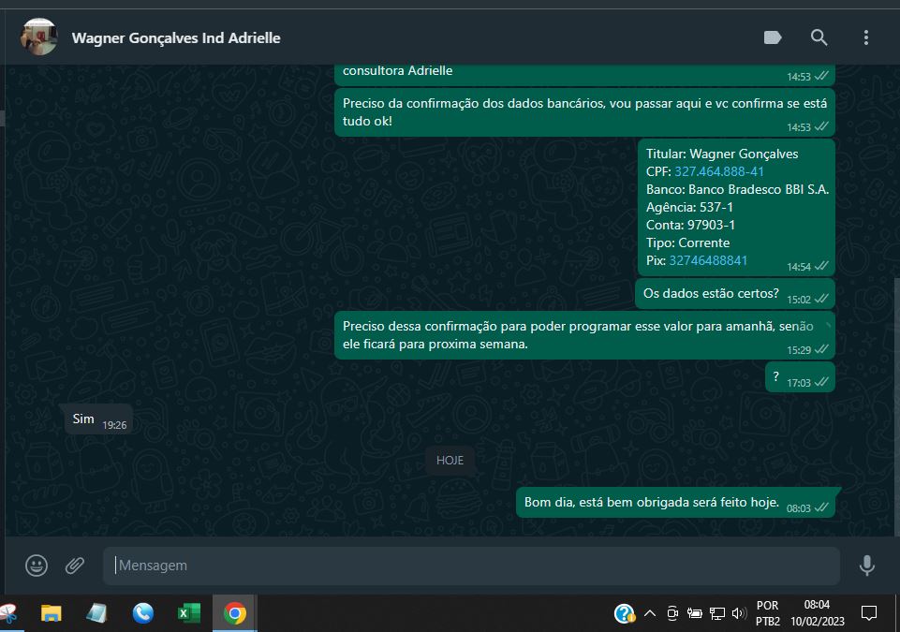Attach a file with the paperclip icon
The width and height of the screenshot is (900, 632).
(75, 566)
